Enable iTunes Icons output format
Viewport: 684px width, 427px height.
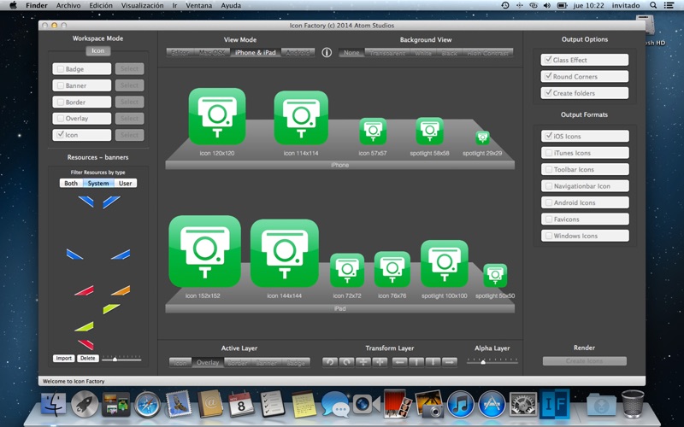click(549, 153)
